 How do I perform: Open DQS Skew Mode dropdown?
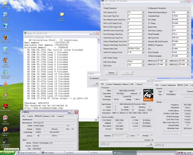143,62
